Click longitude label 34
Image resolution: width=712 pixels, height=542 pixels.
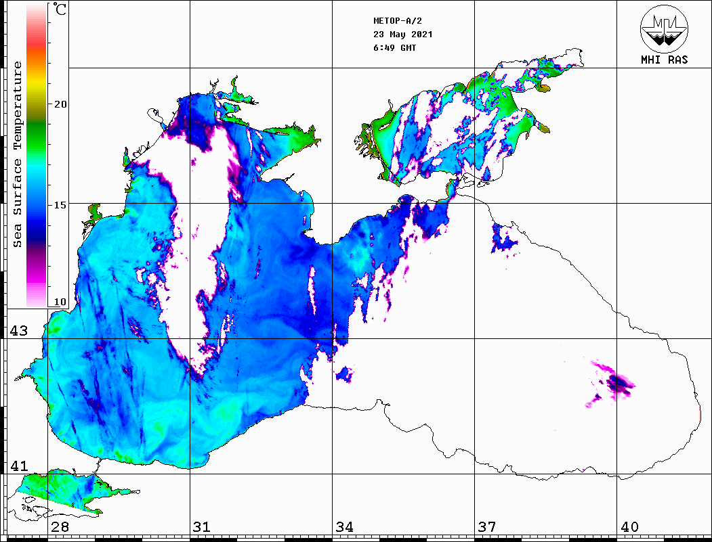(345, 527)
